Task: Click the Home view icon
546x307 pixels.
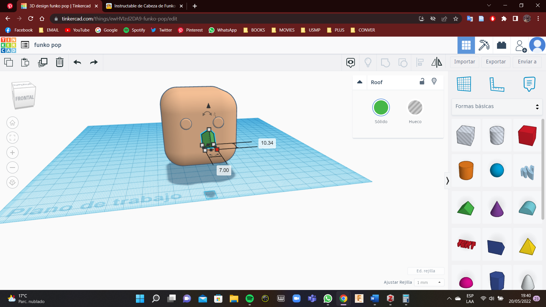Action: coord(13,123)
